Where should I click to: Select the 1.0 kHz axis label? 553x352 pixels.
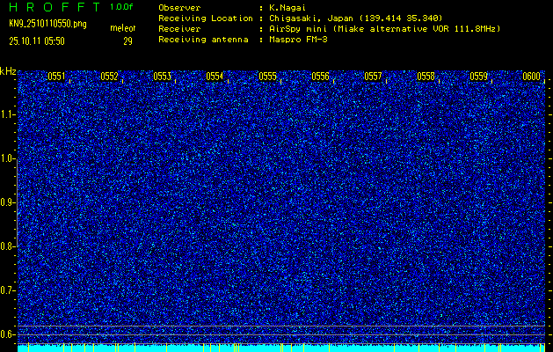pos(9,158)
